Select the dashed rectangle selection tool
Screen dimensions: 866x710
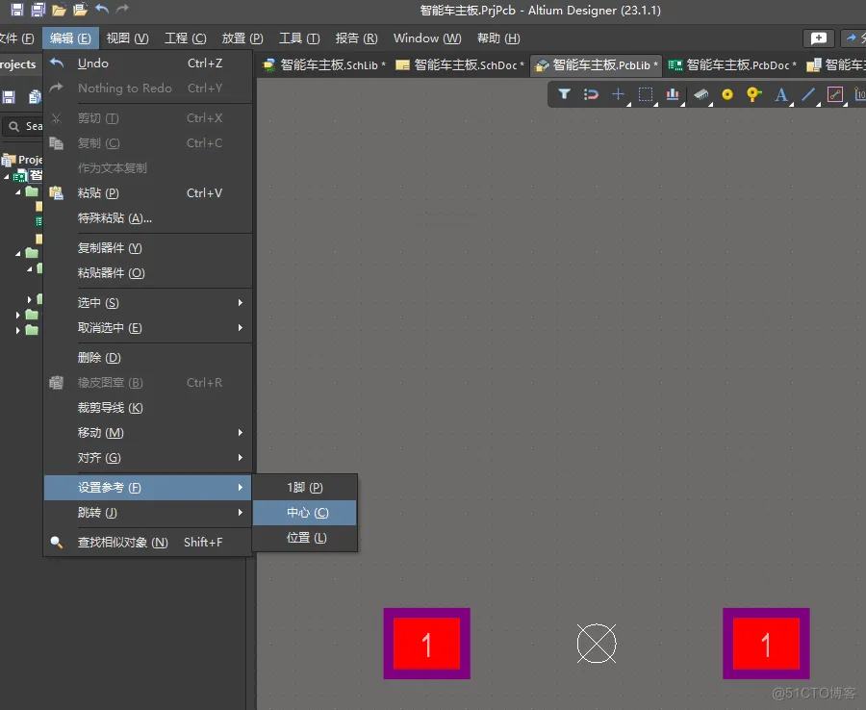(645, 94)
